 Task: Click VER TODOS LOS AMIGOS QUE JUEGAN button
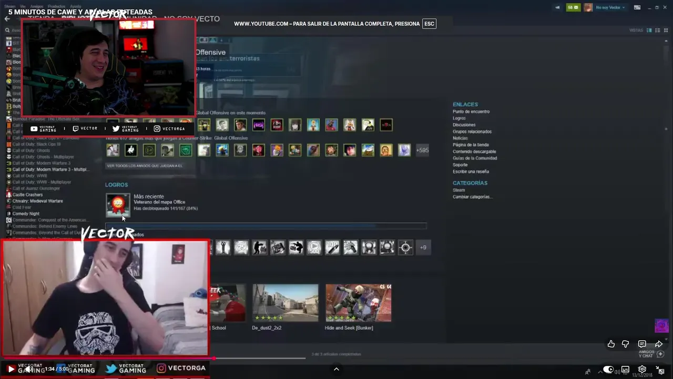(144, 166)
